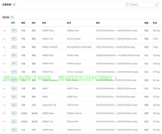The height and width of the screenshot is (134, 162).
Task: Focus the 过滤地区 filter input field
Action: point(141,5)
